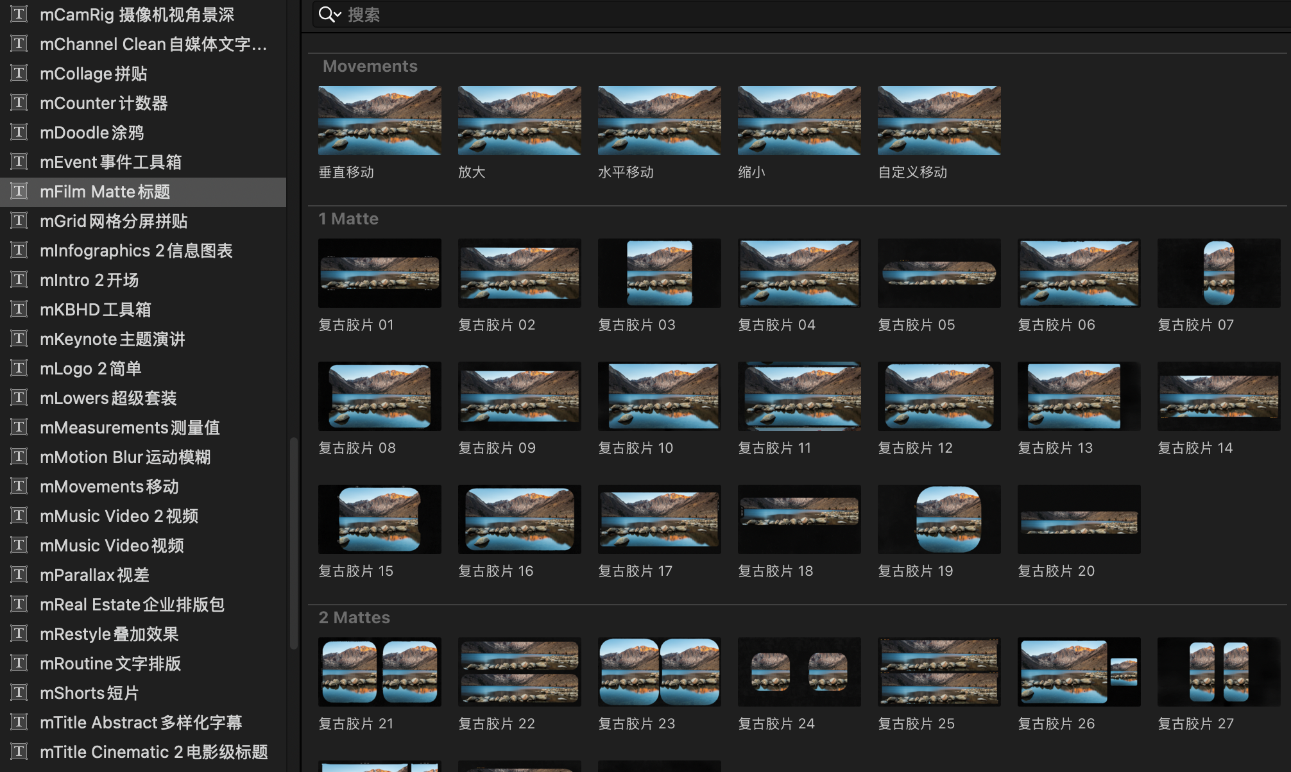1291x772 pixels.
Task: Click the title icon beside mLogo 2 简单
Action: (x=19, y=368)
